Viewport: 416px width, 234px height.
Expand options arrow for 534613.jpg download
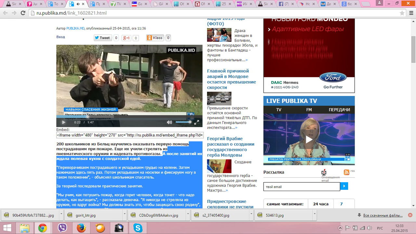coord(315,215)
